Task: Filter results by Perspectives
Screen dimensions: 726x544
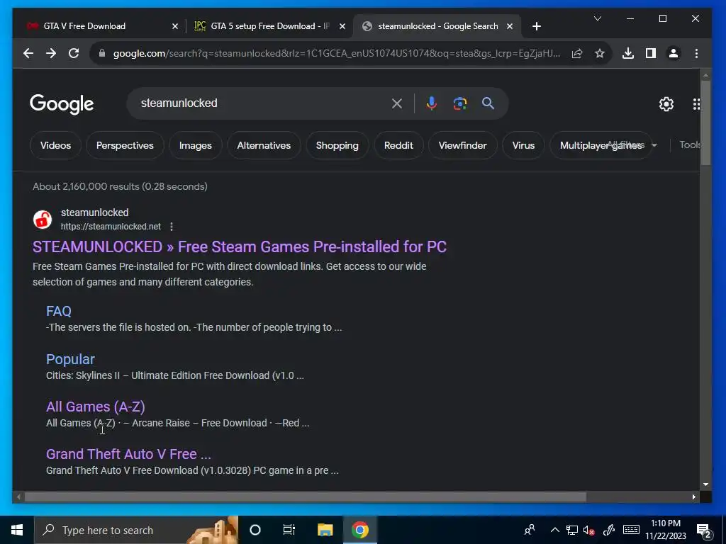Action: pyautogui.click(x=125, y=145)
